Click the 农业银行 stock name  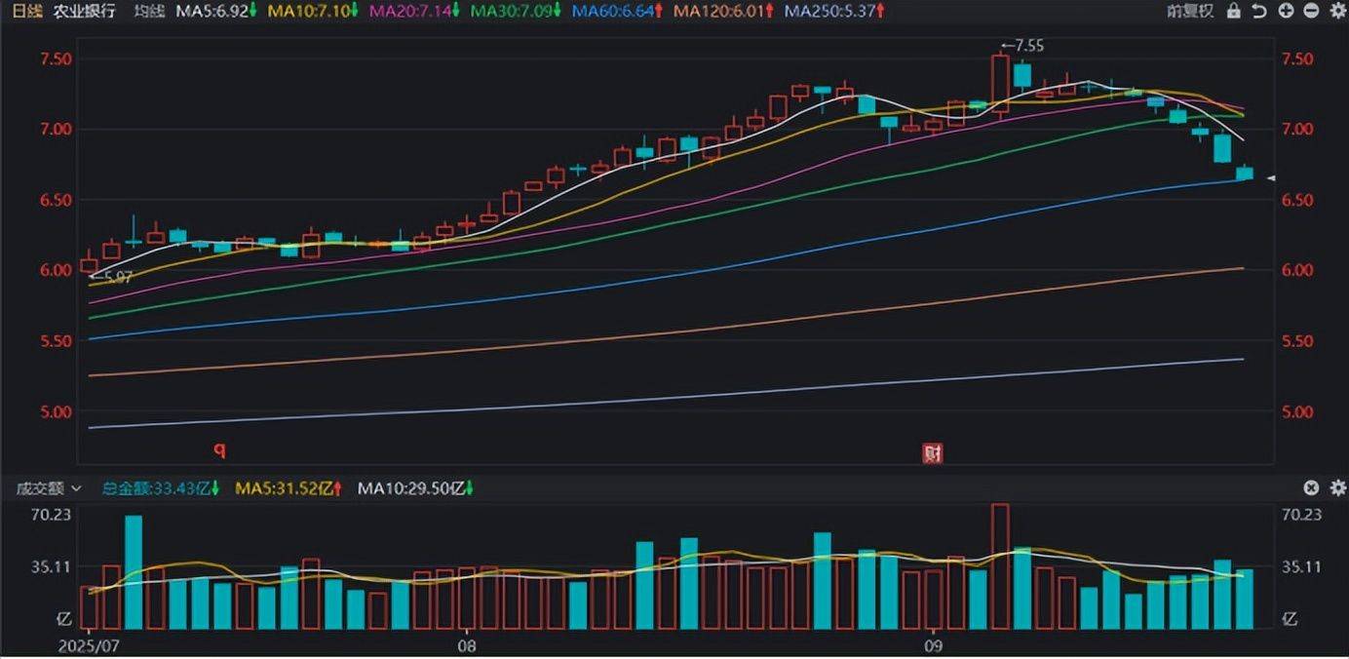click(84, 12)
